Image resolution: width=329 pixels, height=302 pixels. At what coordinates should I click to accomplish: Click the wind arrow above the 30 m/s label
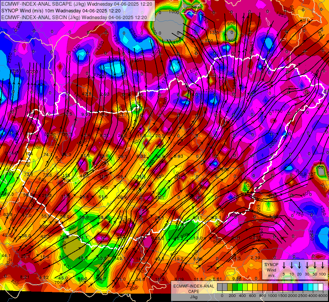pyautogui.click(x=307, y=265)
